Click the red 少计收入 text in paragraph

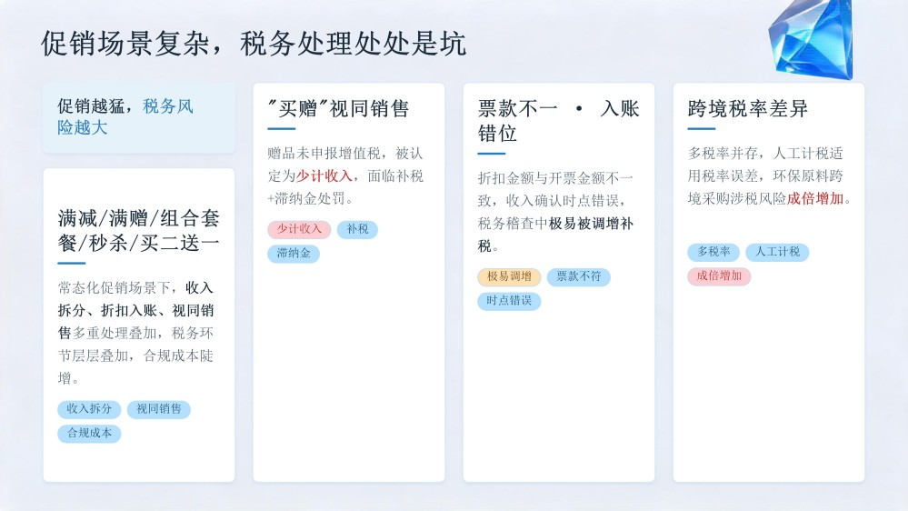(x=324, y=176)
